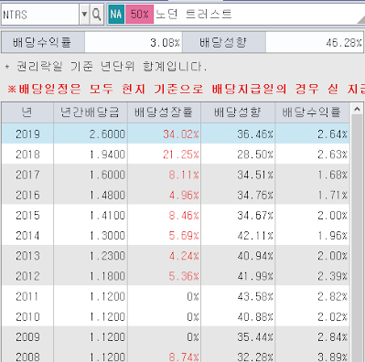Screen dimensions: 365x362
Task: Click the annual dividend value 2.6000
Action: click(107, 134)
